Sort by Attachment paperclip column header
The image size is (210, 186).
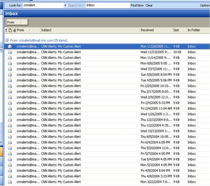click(x=14, y=30)
